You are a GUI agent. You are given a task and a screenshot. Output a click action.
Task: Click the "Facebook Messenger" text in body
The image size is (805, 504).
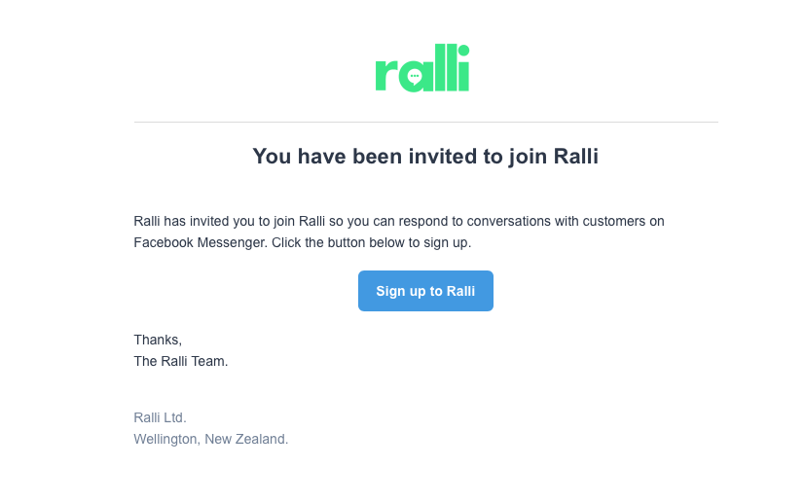[201, 242]
